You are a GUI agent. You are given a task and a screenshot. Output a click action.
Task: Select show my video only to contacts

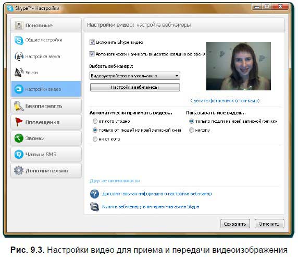pos(191,121)
